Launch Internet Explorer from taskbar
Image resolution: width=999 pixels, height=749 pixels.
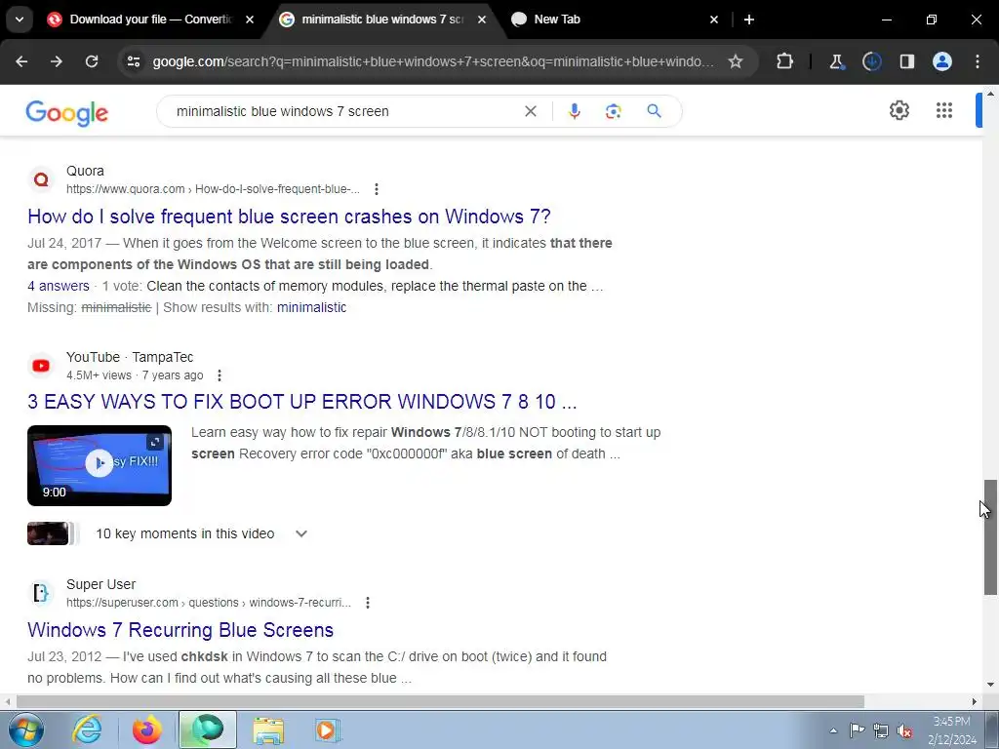tap(87, 729)
